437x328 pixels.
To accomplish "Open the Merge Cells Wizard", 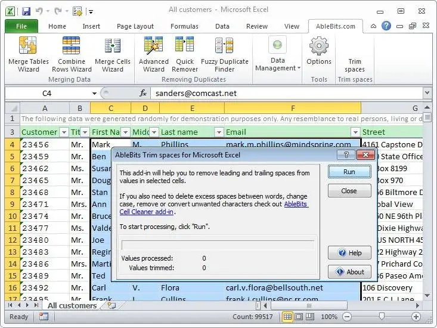I will 113,55.
